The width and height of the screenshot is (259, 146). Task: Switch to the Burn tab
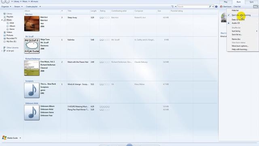tap(238, 2)
